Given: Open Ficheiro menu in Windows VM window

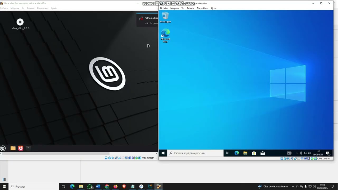Looking at the screenshot, I should point(164,8).
